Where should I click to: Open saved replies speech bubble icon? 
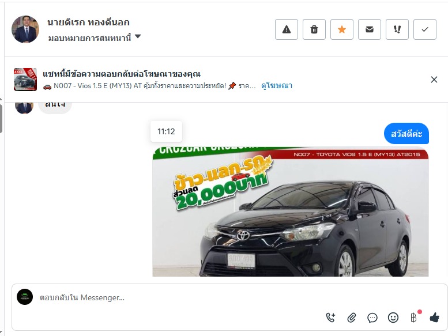pyautogui.click(x=372, y=318)
